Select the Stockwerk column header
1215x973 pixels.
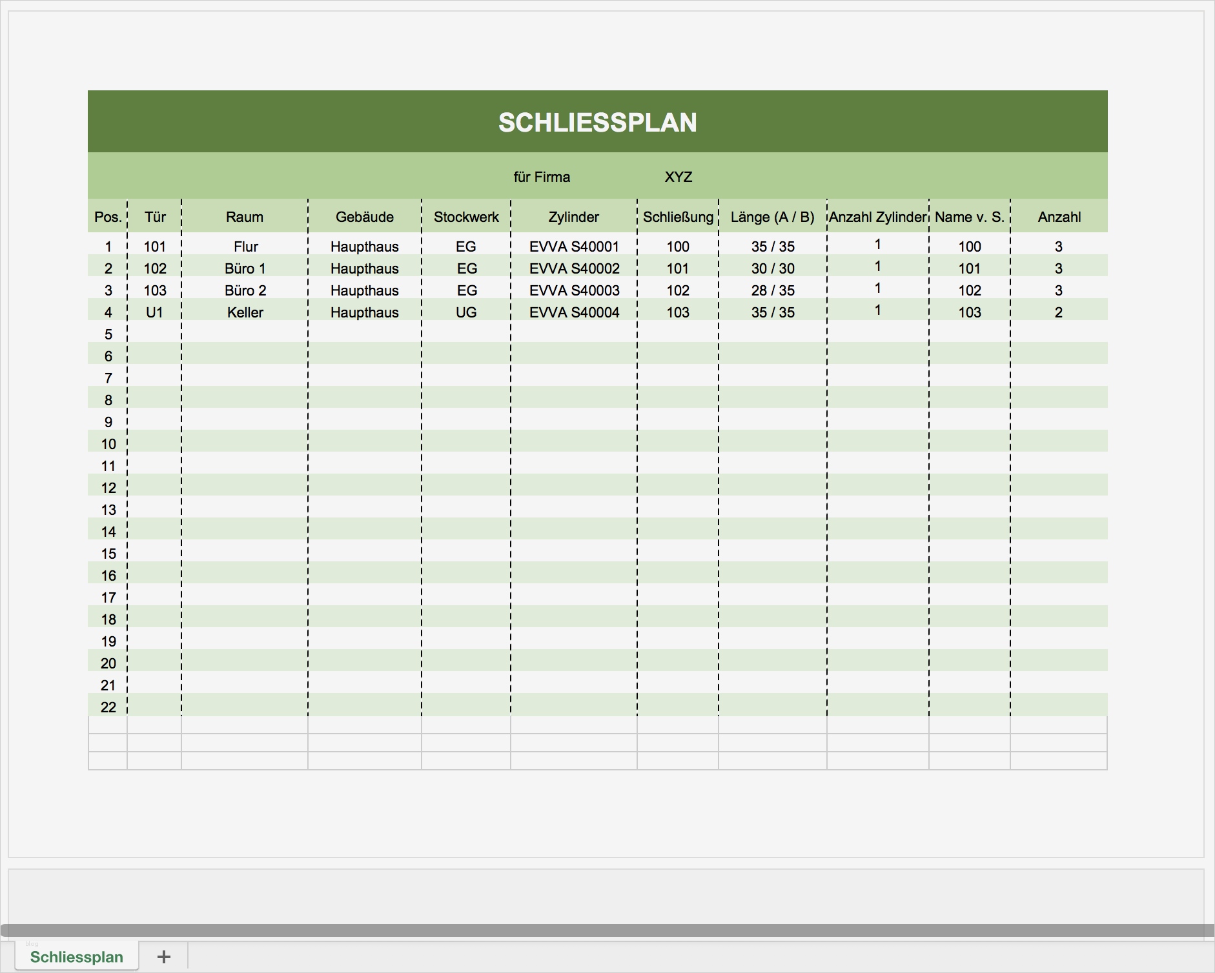[467, 217]
